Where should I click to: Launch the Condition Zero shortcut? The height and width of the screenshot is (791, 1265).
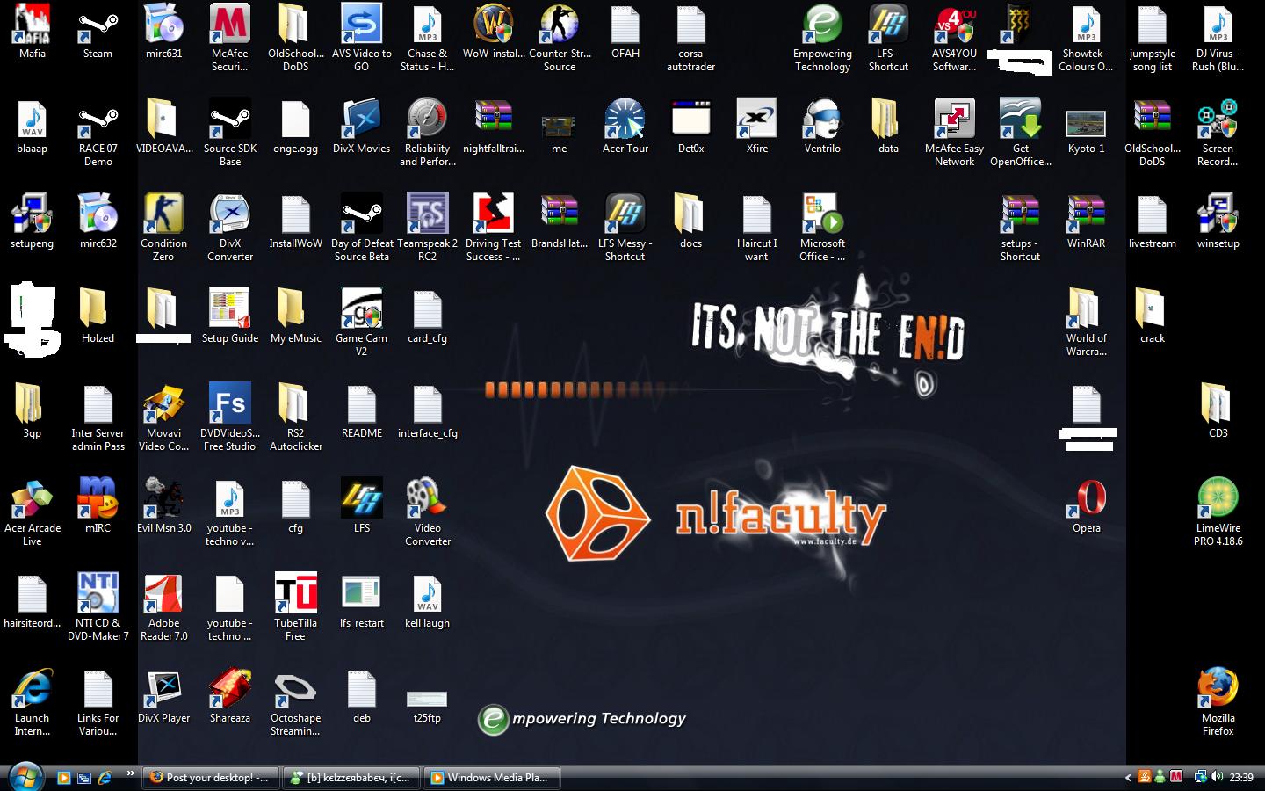point(163,228)
